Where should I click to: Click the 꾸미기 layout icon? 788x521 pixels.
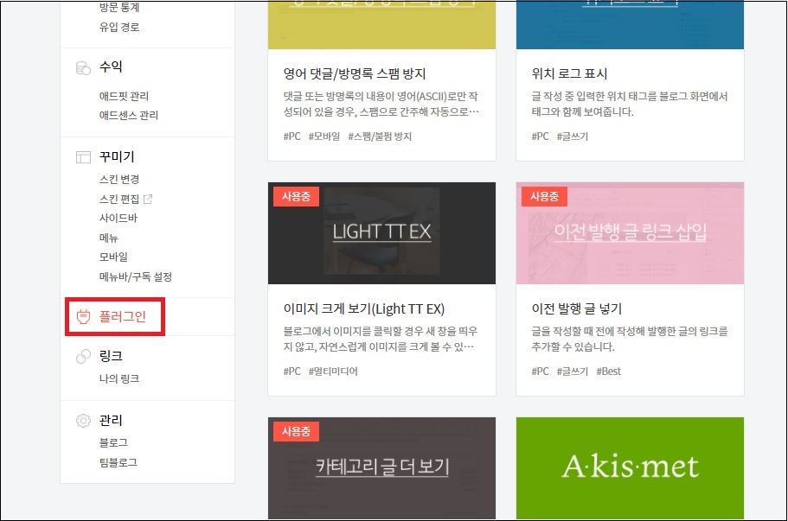click(83, 157)
